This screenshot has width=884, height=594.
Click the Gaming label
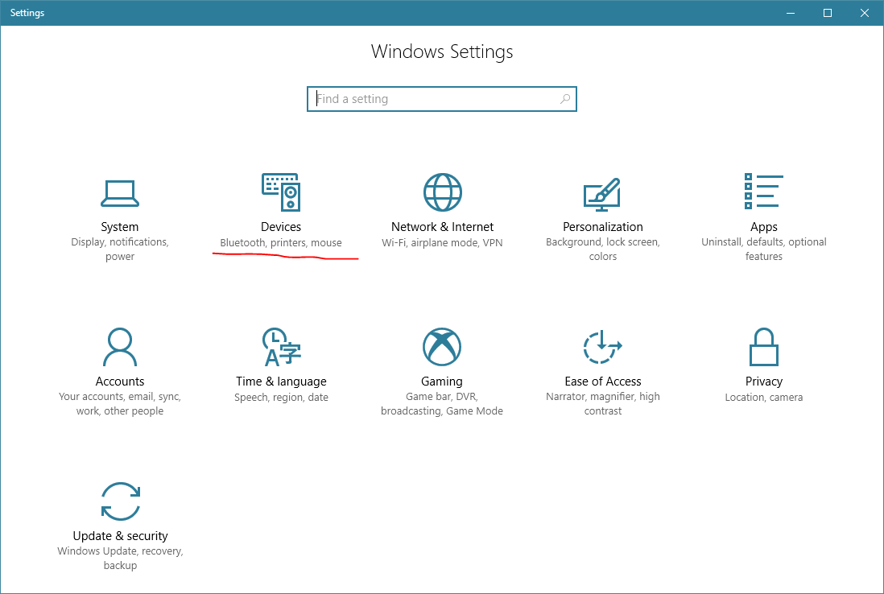click(442, 382)
